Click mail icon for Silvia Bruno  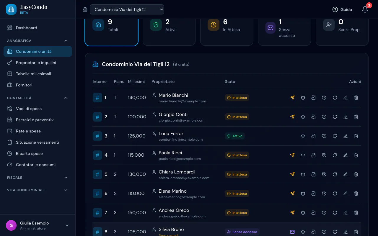pos(292,232)
